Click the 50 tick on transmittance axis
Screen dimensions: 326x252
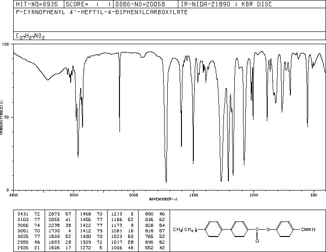tap(7, 117)
